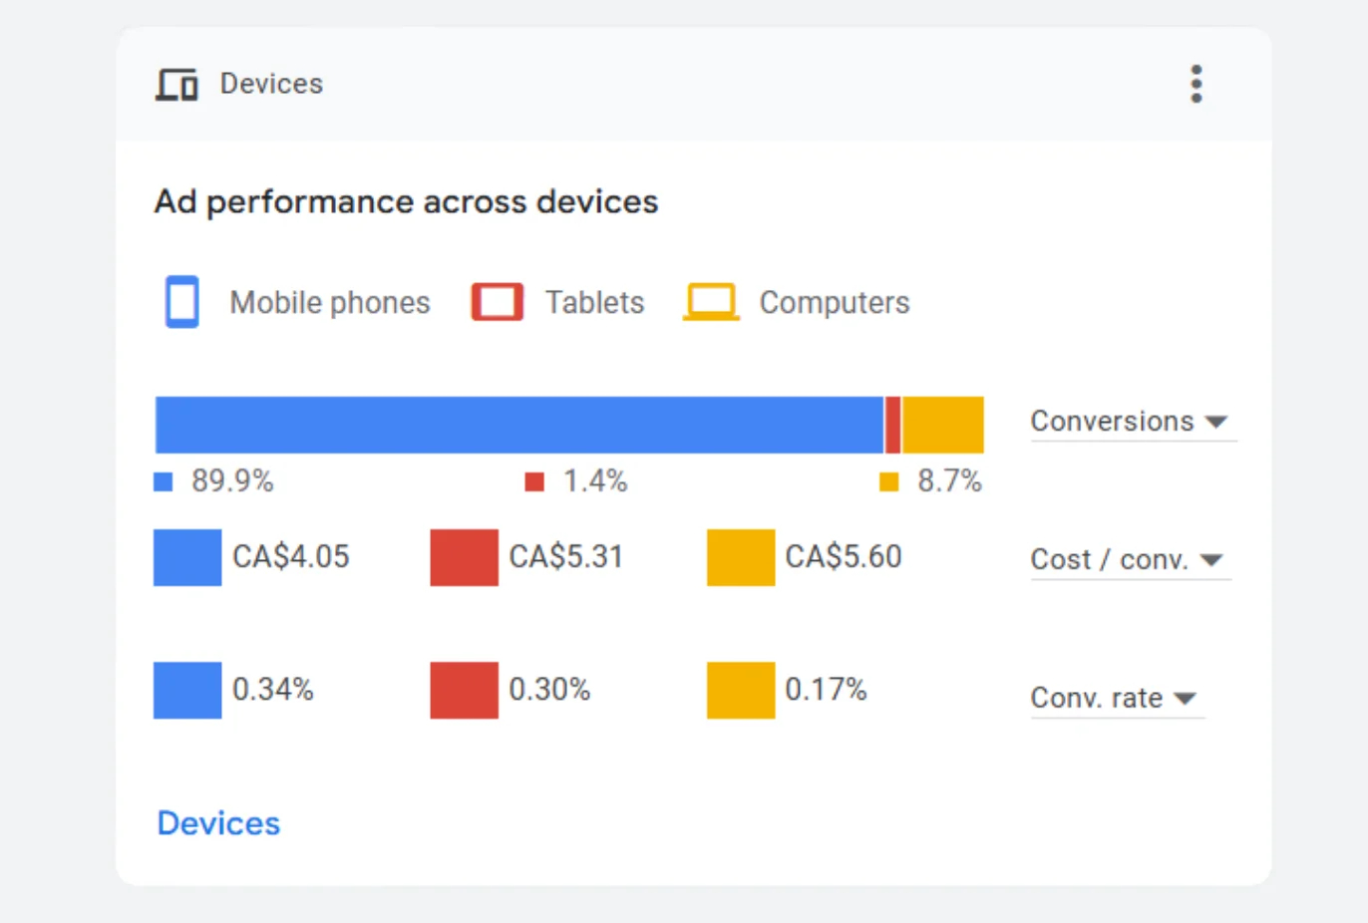Viewport: 1368px width, 923px height.
Task: Click the small yellow 8.7% legend marker
Action: coord(888,482)
